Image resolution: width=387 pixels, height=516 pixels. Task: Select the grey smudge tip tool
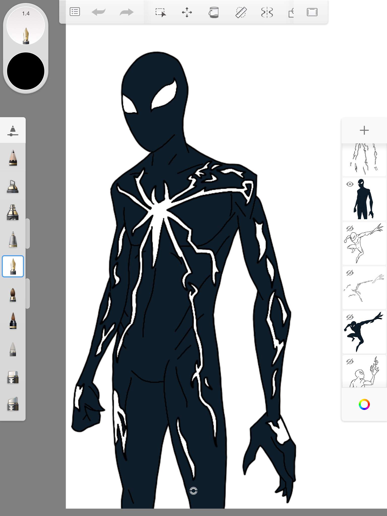(x=13, y=349)
